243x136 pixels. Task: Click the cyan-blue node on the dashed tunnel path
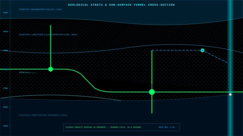pyautogui.click(x=202, y=50)
